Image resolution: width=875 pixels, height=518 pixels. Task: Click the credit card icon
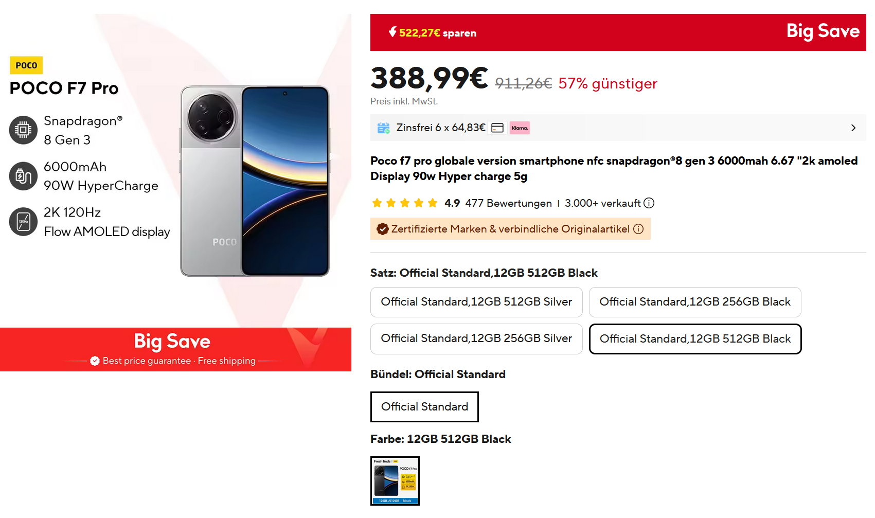click(x=497, y=128)
